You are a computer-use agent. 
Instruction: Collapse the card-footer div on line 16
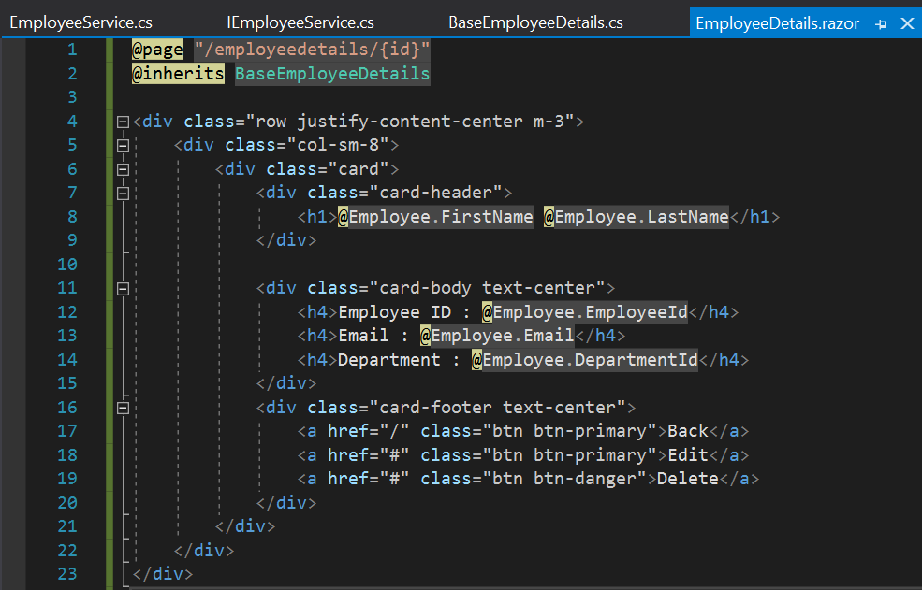click(123, 408)
